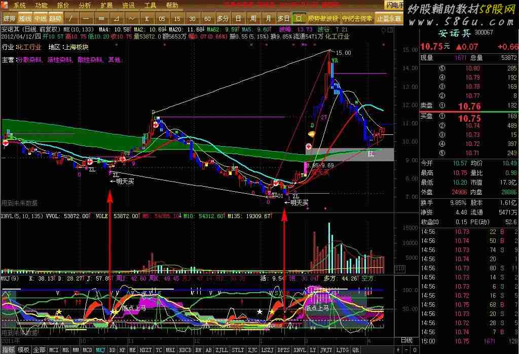Select the triangle angle drawing tool
The width and height of the screenshot is (519, 354).
(x=117, y=19)
